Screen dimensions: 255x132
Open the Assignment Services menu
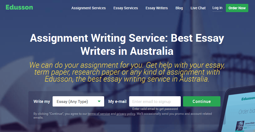point(88,8)
